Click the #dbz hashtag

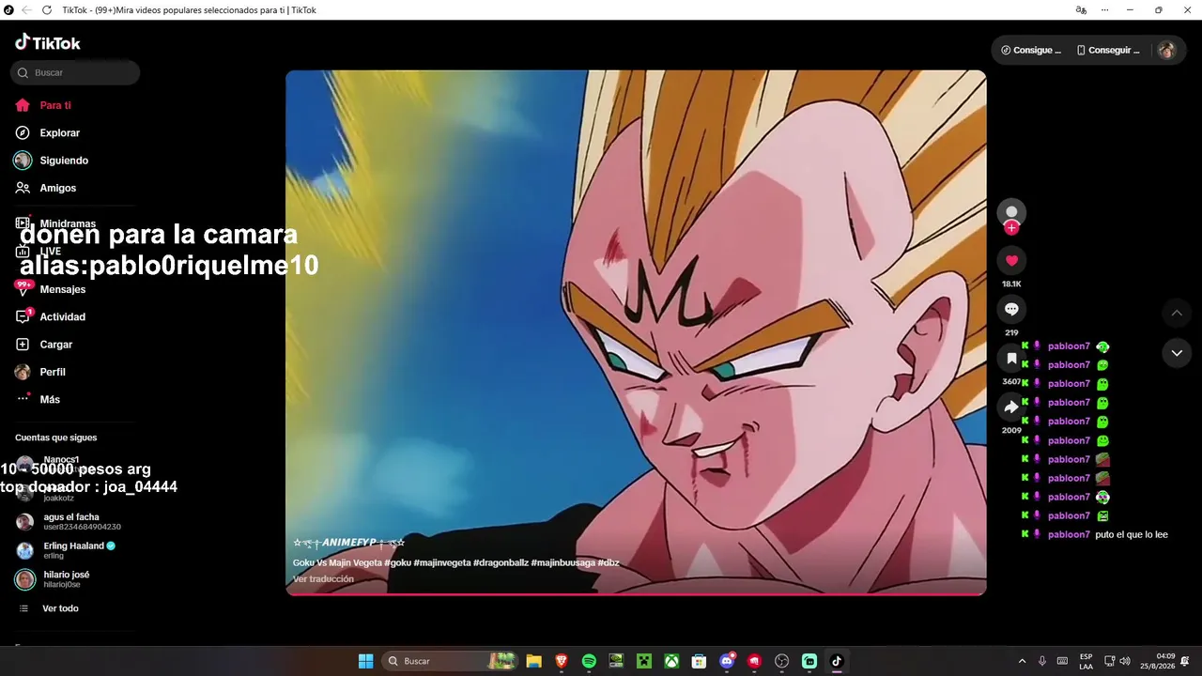pyautogui.click(x=609, y=562)
